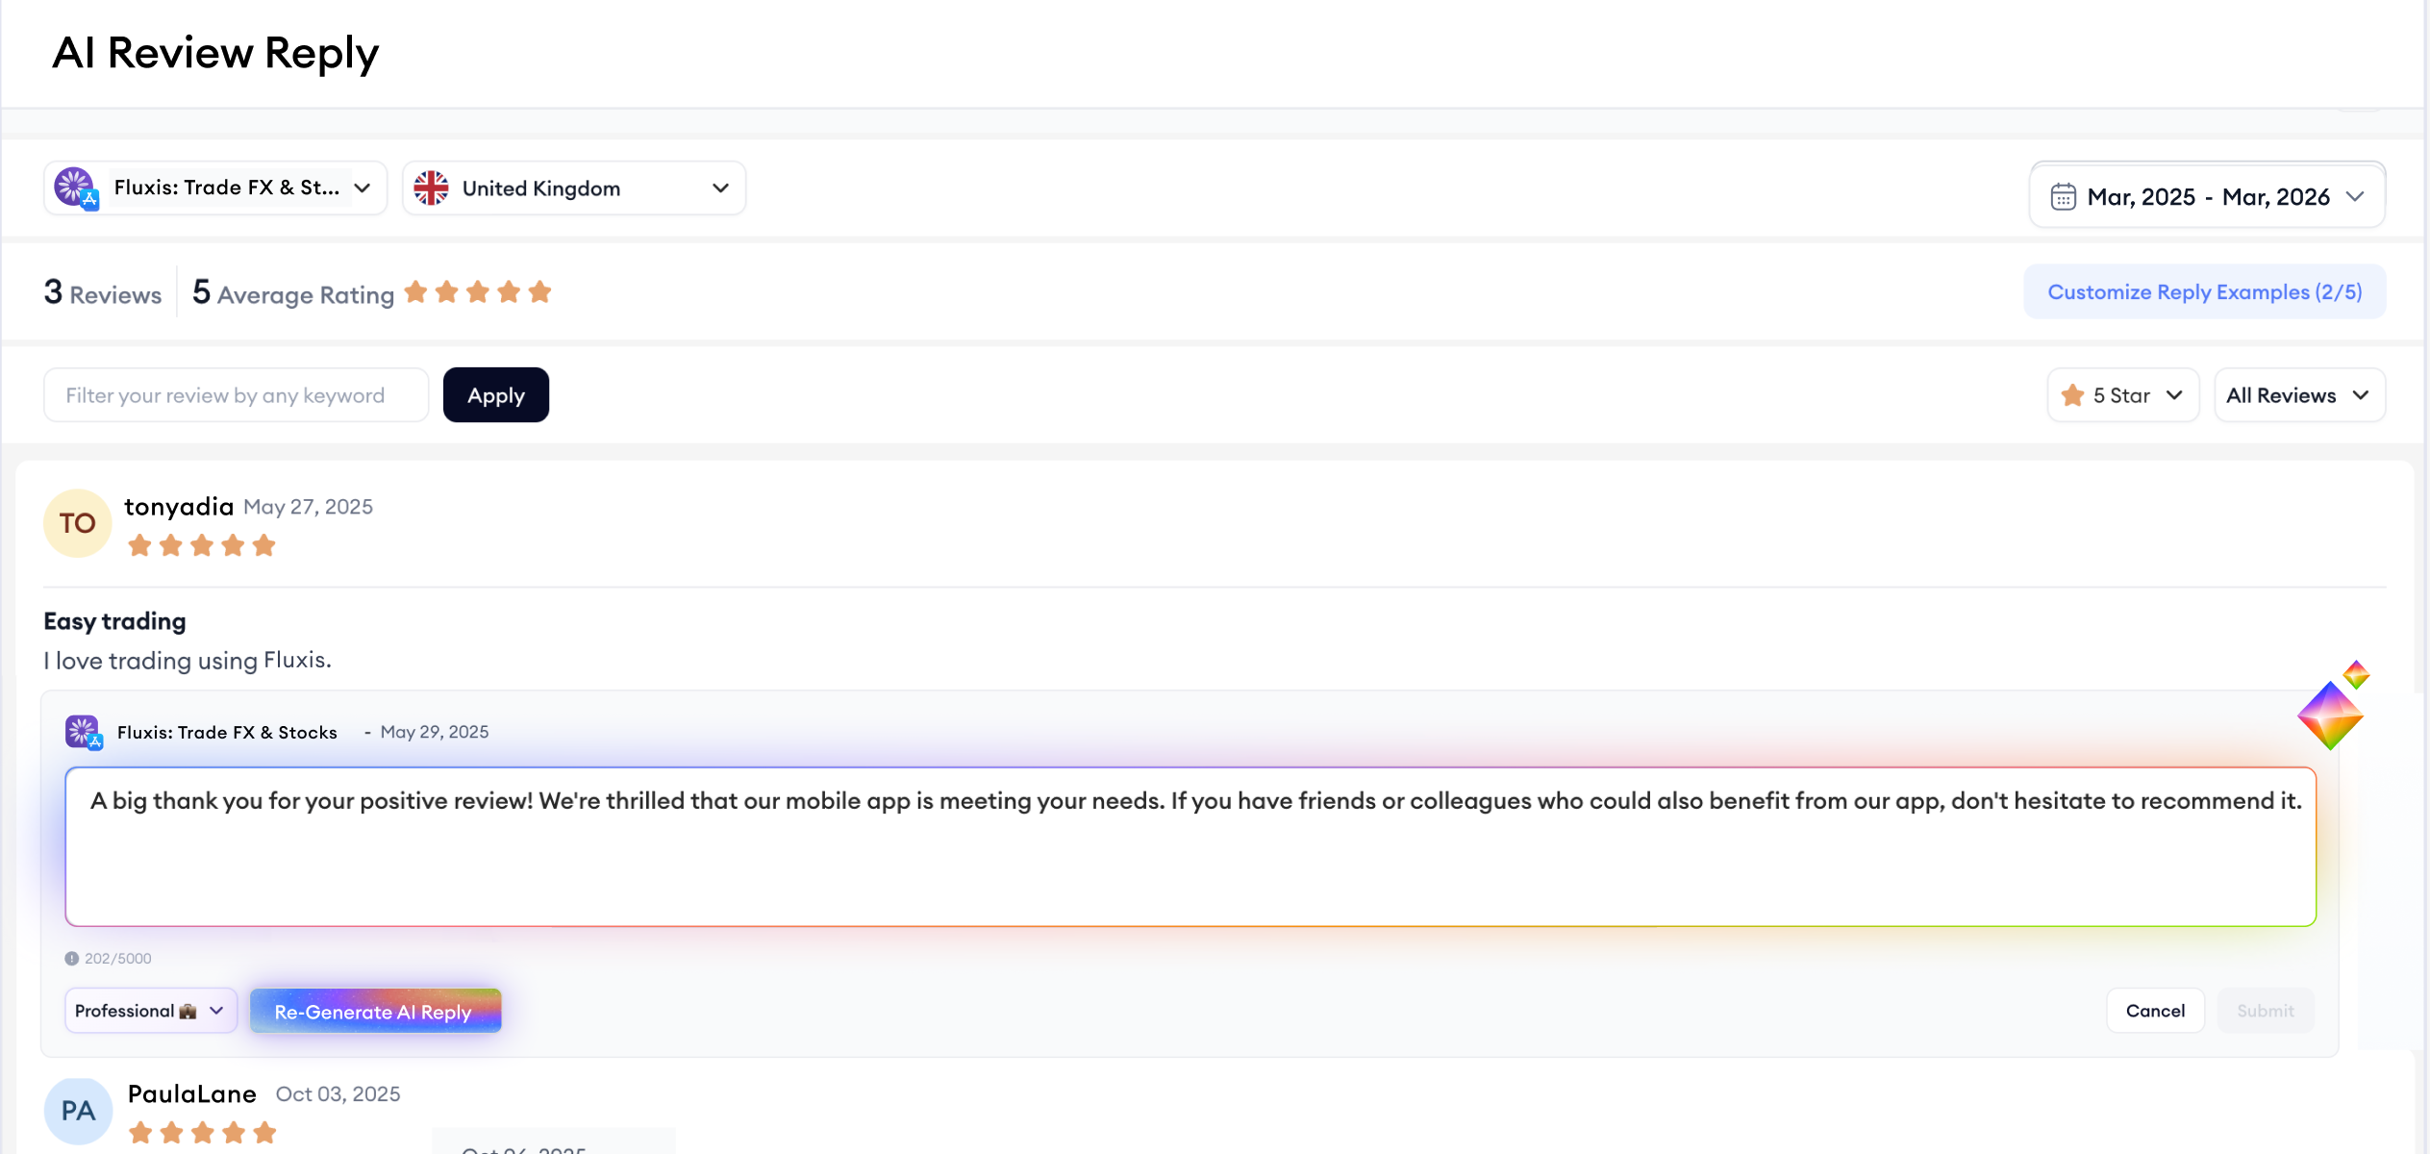Click the info icon beside character count
The image size is (2430, 1154).
(71, 959)
